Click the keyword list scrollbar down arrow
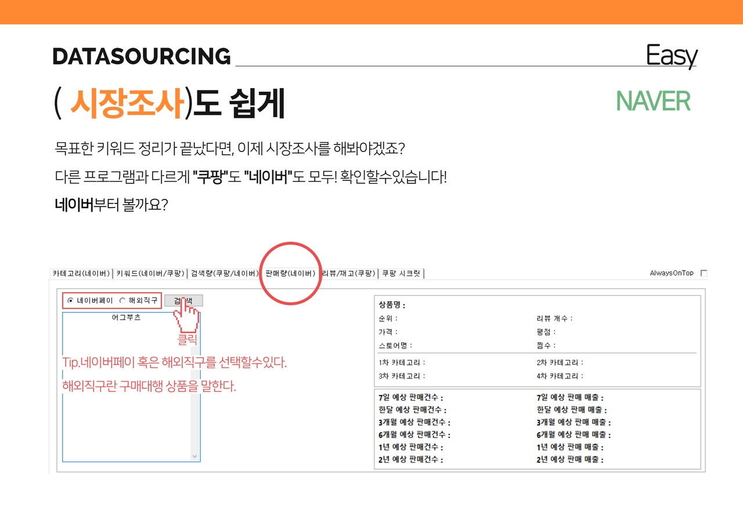 coord(195,456)
